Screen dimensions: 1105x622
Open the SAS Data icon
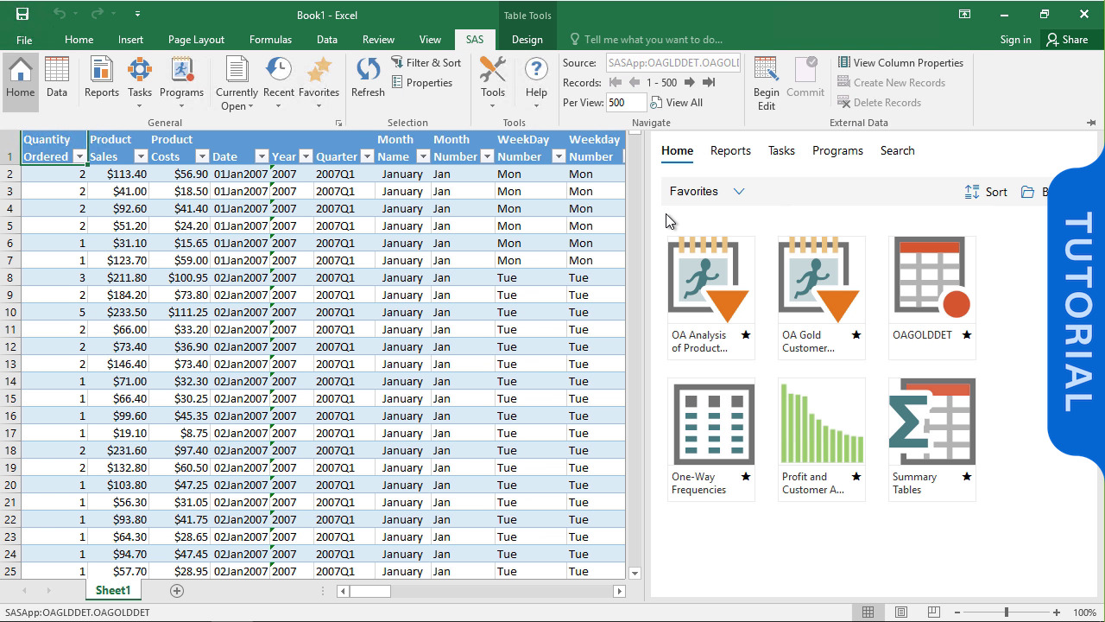point(57,76)
